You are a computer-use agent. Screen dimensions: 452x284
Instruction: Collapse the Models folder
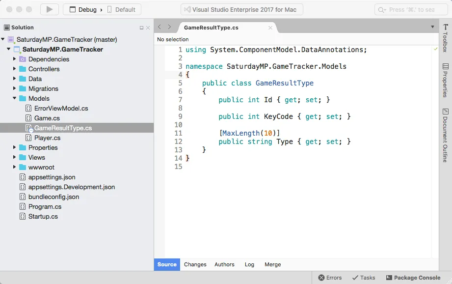point(14,98)
